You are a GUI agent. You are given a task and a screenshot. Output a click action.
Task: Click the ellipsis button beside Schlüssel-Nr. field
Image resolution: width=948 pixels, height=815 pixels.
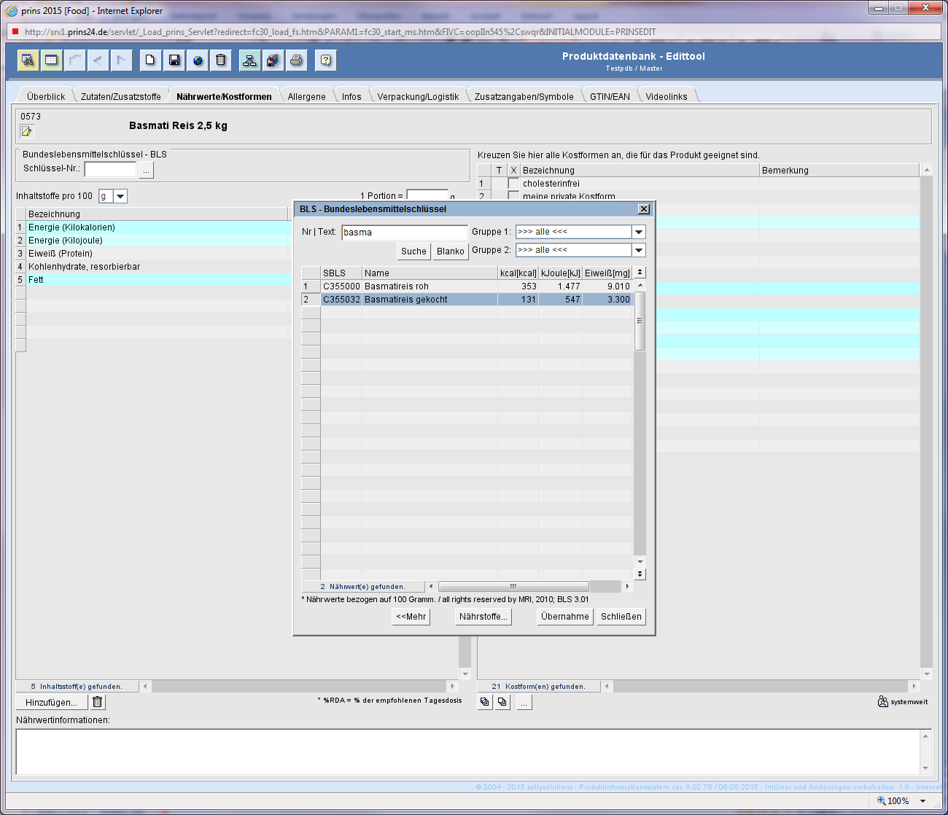point(147,170)
